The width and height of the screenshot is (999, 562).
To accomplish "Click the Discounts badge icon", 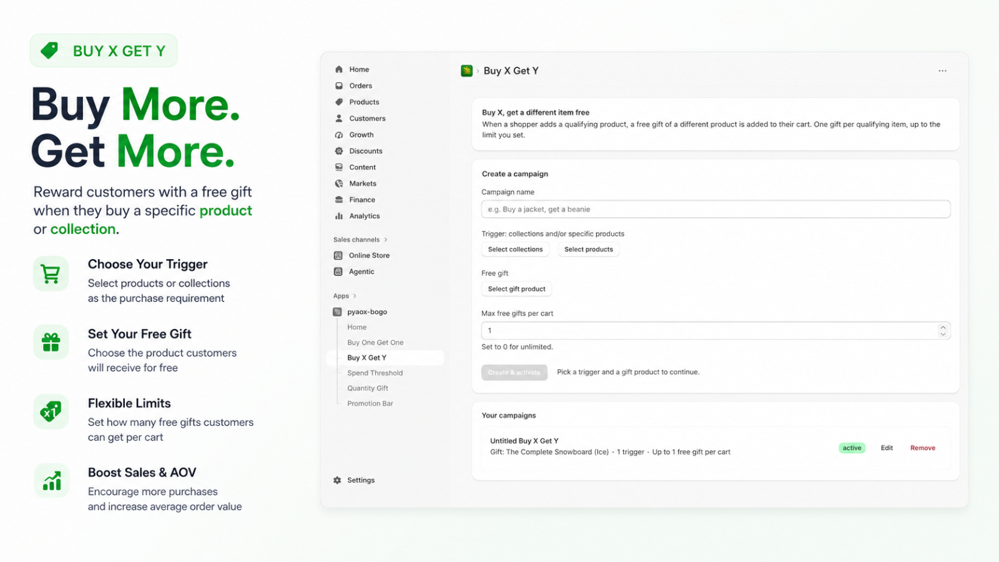I will coord(339,151).
